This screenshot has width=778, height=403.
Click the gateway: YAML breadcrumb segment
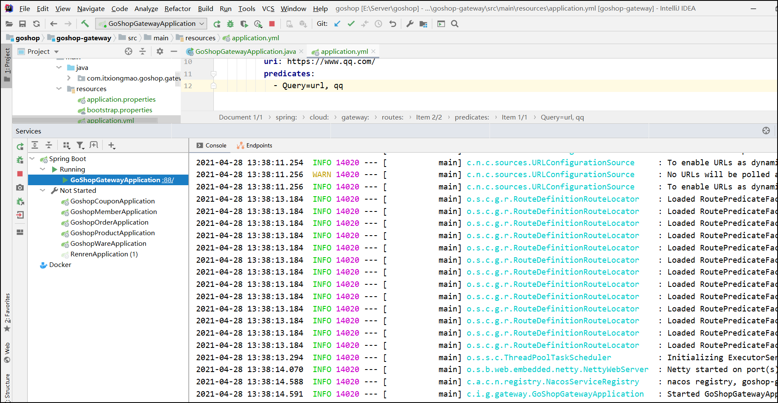coord(355,117)
